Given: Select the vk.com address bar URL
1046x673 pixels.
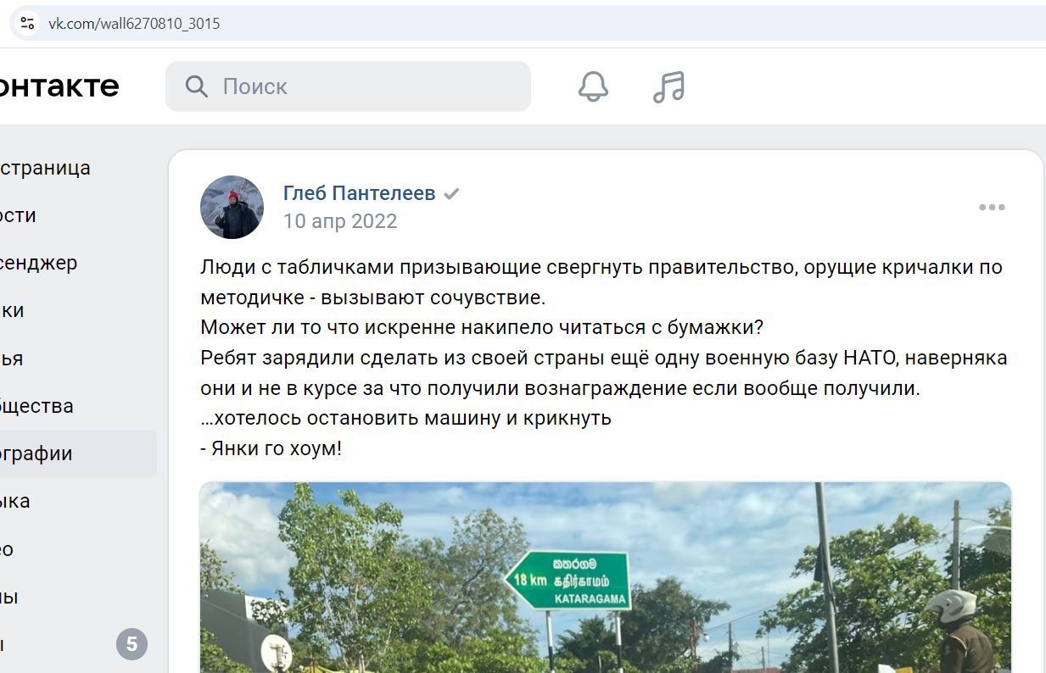Looking at the screenshot, I should [x=134, y=23].
